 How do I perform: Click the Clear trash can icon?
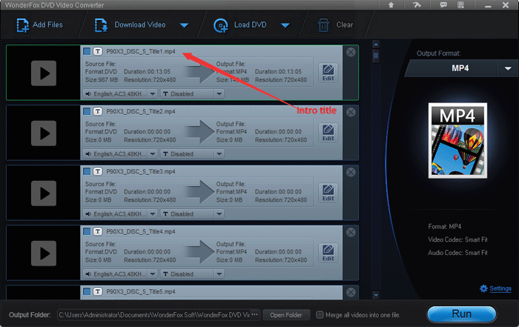tap(323, 25)
